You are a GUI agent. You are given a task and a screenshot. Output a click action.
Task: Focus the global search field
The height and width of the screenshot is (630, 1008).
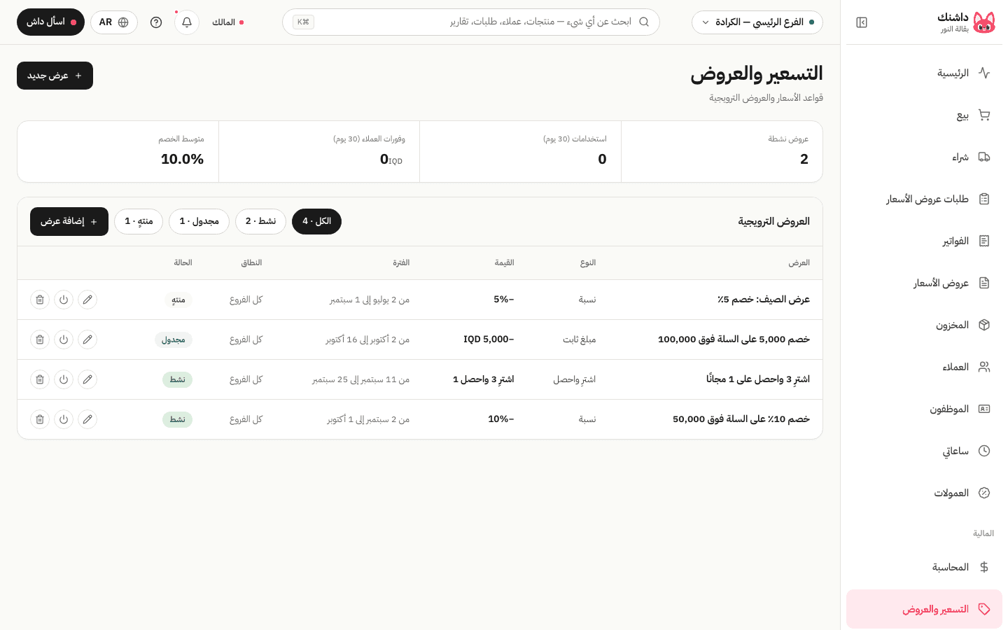tap(471, 22)
